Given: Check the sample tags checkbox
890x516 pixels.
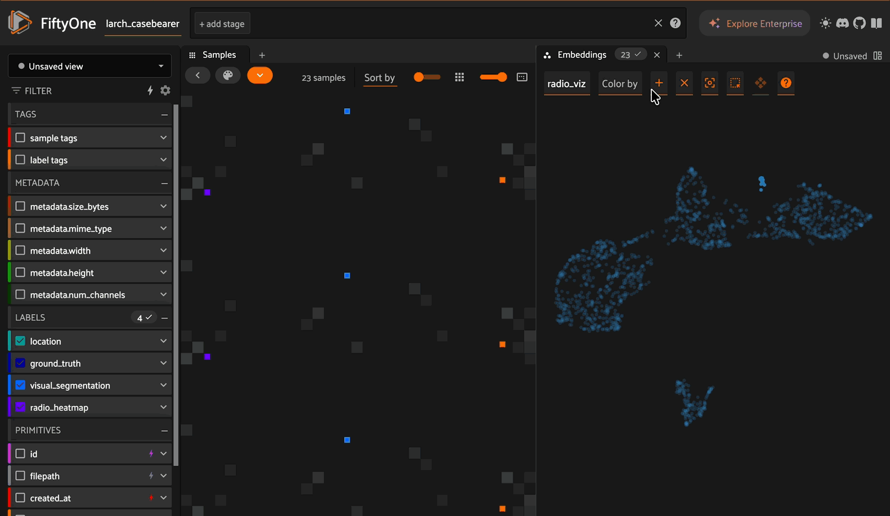Looking at the screenshot, I should (21, 138).
